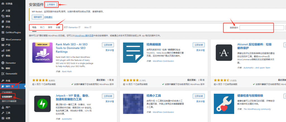Select the GetWooPlugins sidebar icon
The height and width of the screenshot is (122, 286).
tap(3, 33)
